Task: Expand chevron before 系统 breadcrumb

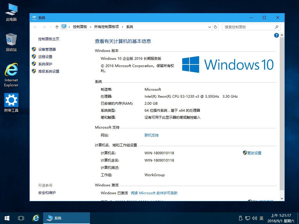Action: pos(122,27)
